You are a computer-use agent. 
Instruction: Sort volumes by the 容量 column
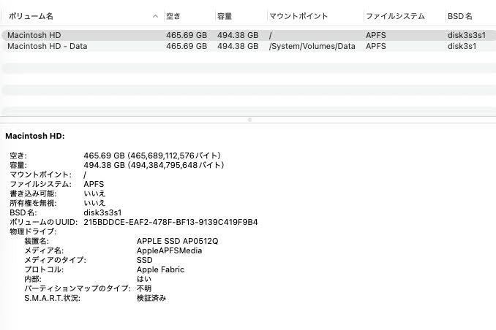click(x=225, y=16)
